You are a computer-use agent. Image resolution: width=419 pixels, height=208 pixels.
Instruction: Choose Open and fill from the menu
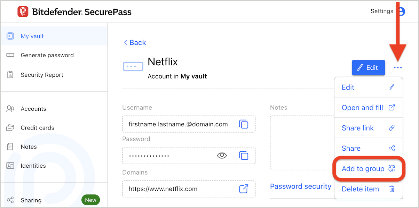(368, 108)
